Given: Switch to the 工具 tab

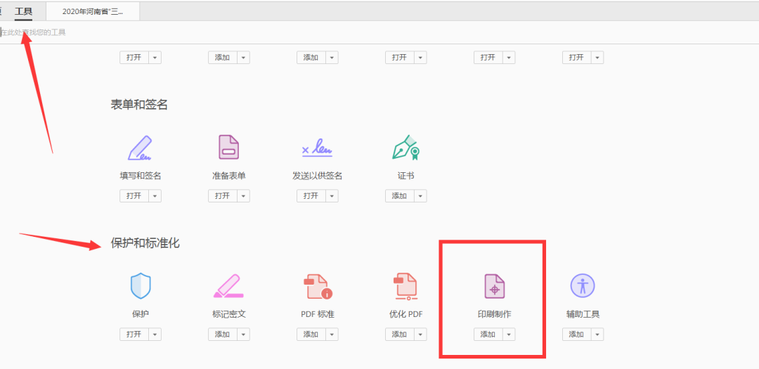Looking at the screenshot, I should coord(24,11).
